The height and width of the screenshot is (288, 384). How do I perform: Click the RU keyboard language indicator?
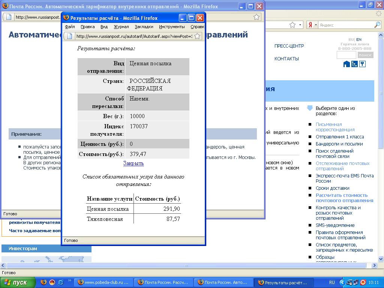332,282
